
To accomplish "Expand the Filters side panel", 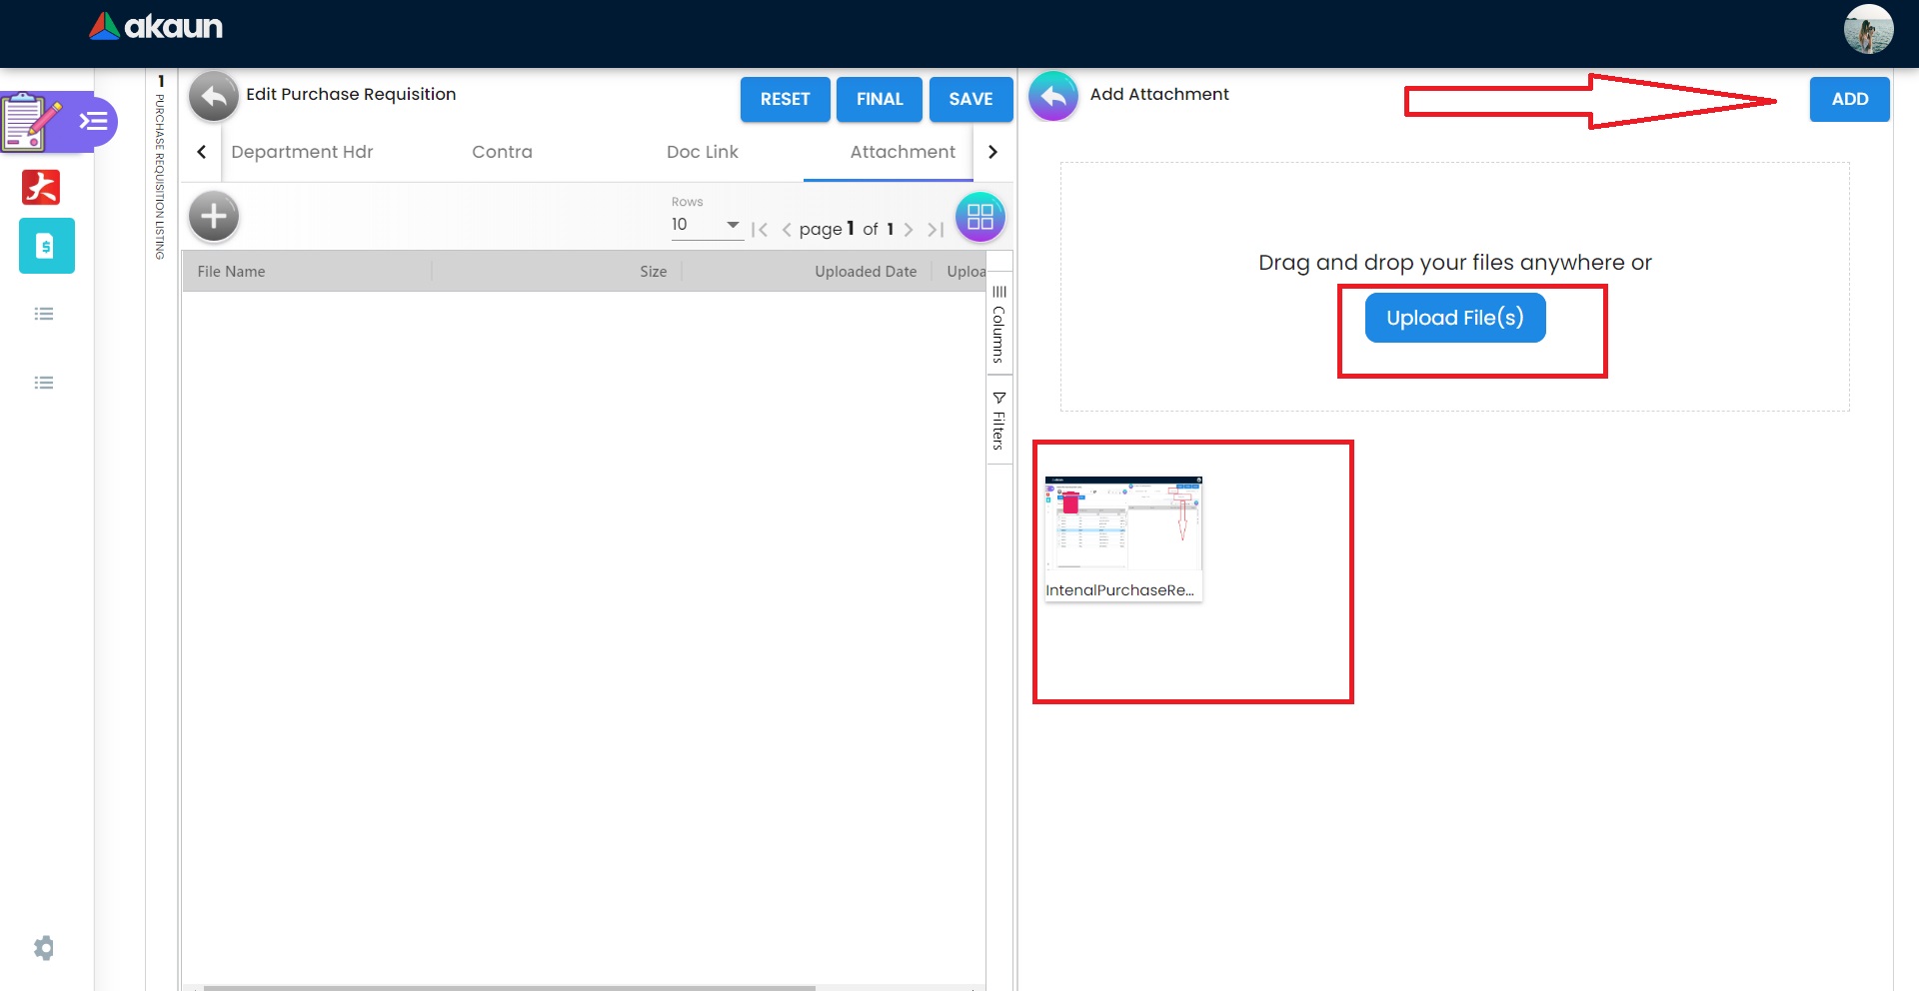I will pos(998,421).
